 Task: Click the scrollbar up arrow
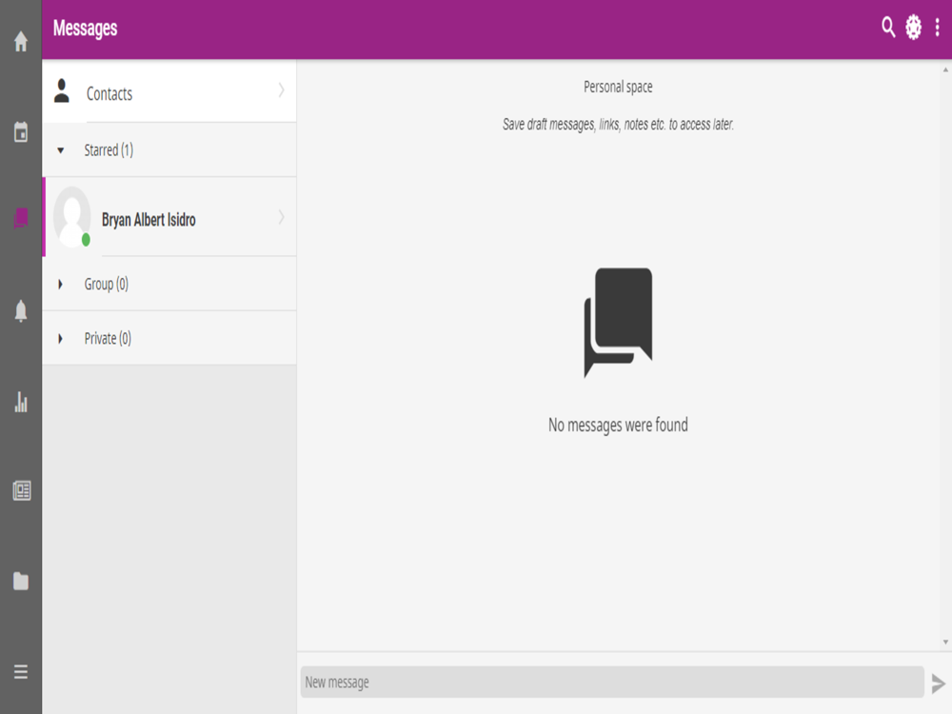point(945,69)
